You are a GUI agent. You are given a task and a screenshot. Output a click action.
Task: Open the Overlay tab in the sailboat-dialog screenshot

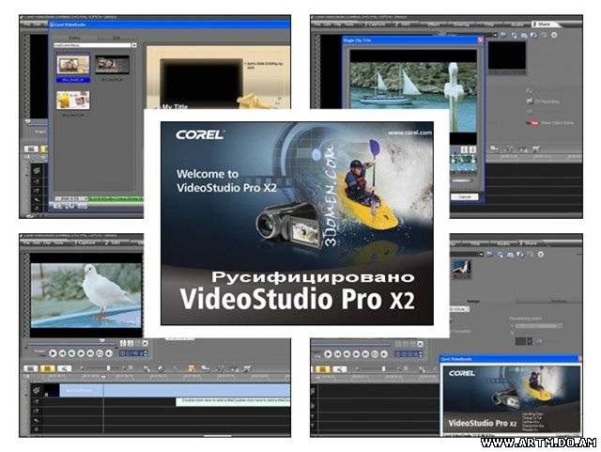pyautogui.click(x=461, y=24)
